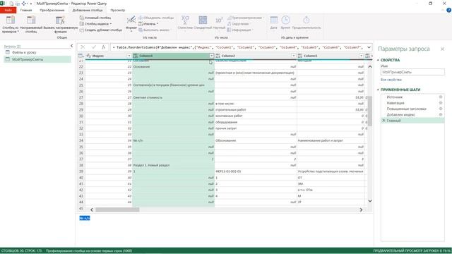
Task: Click Invoke Custom Function (Вызвать настраиваемую функцию) icon
Action: click(x=60, y=20)
